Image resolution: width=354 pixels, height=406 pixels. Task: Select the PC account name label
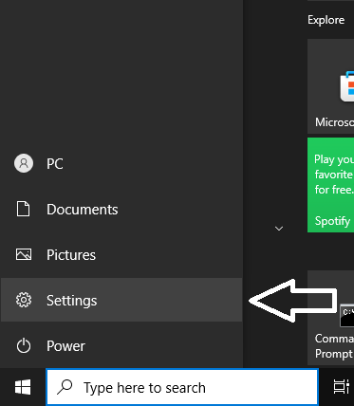point(55,164)
